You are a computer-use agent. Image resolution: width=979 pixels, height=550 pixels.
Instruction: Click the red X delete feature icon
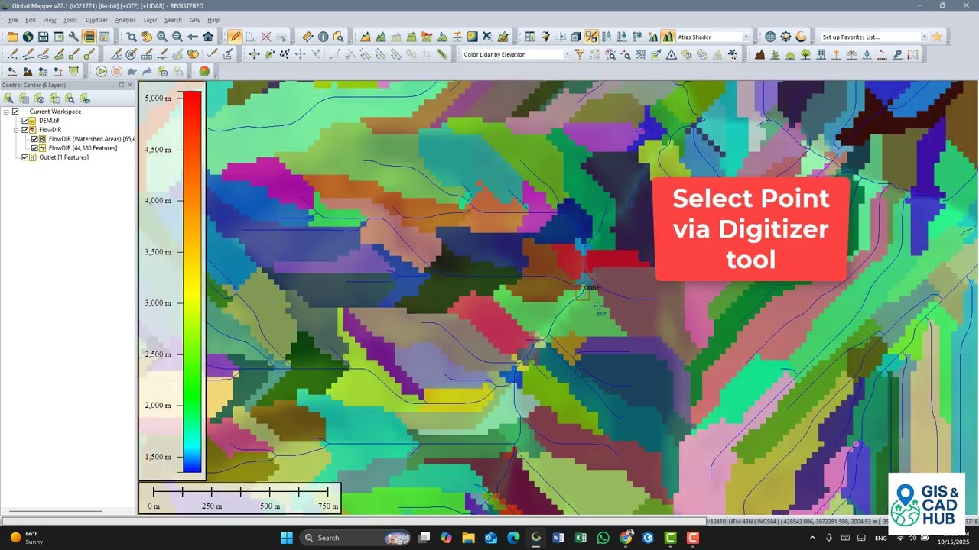pos(266,37)
